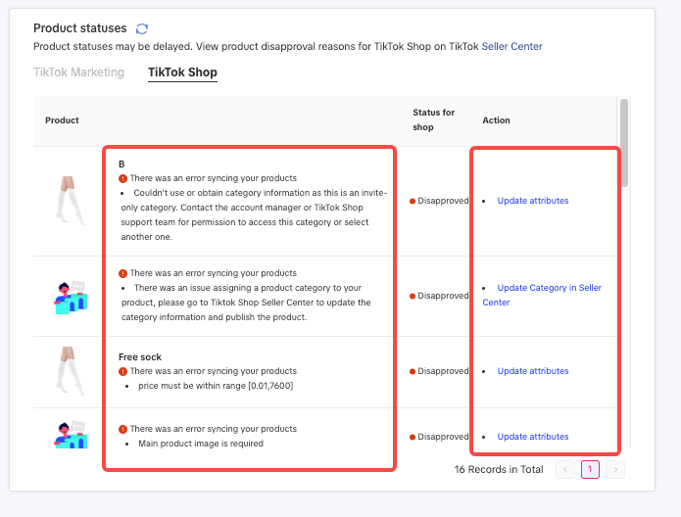The image size is (681, 517).
Task: Click Update attributes for Free sock
Action: [532, 371]
